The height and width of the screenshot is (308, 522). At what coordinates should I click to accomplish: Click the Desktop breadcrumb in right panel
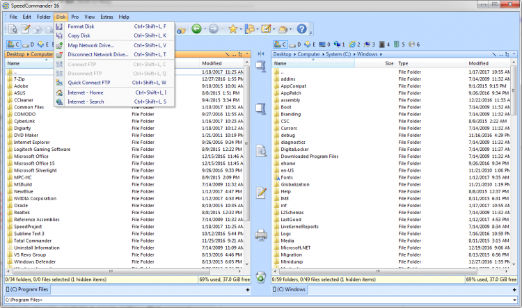click(x=283, y=54)
